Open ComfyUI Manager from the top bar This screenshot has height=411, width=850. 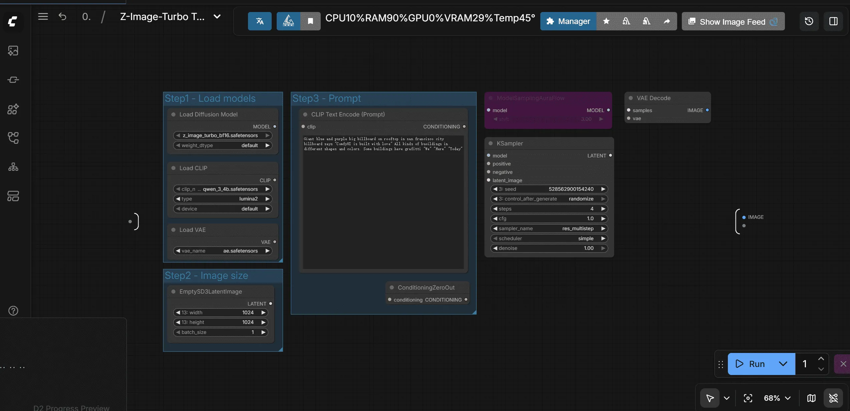pyautogui.click(x=568, y=21)
